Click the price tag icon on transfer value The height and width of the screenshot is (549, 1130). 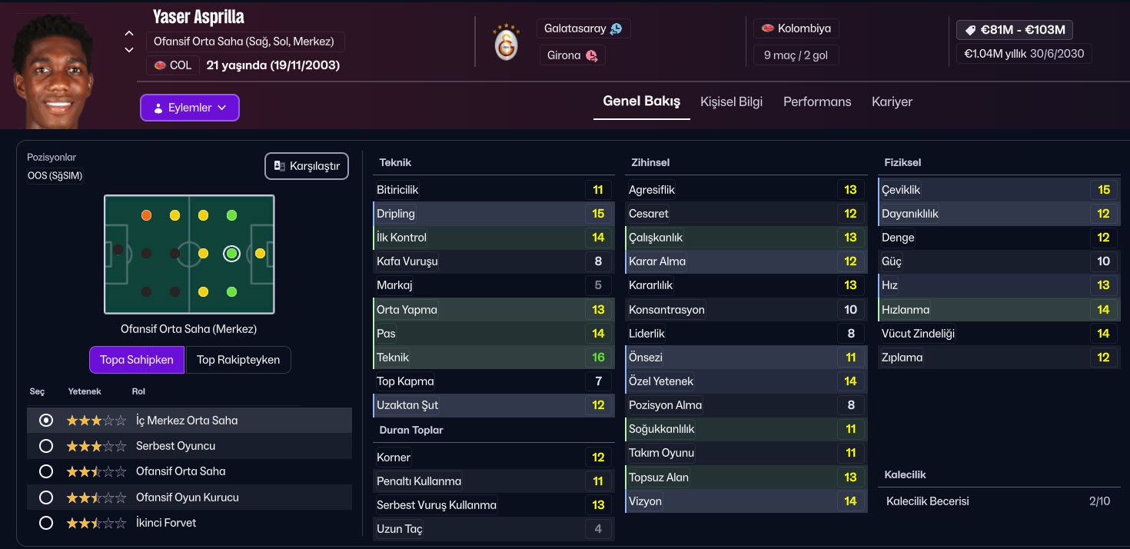970,30
